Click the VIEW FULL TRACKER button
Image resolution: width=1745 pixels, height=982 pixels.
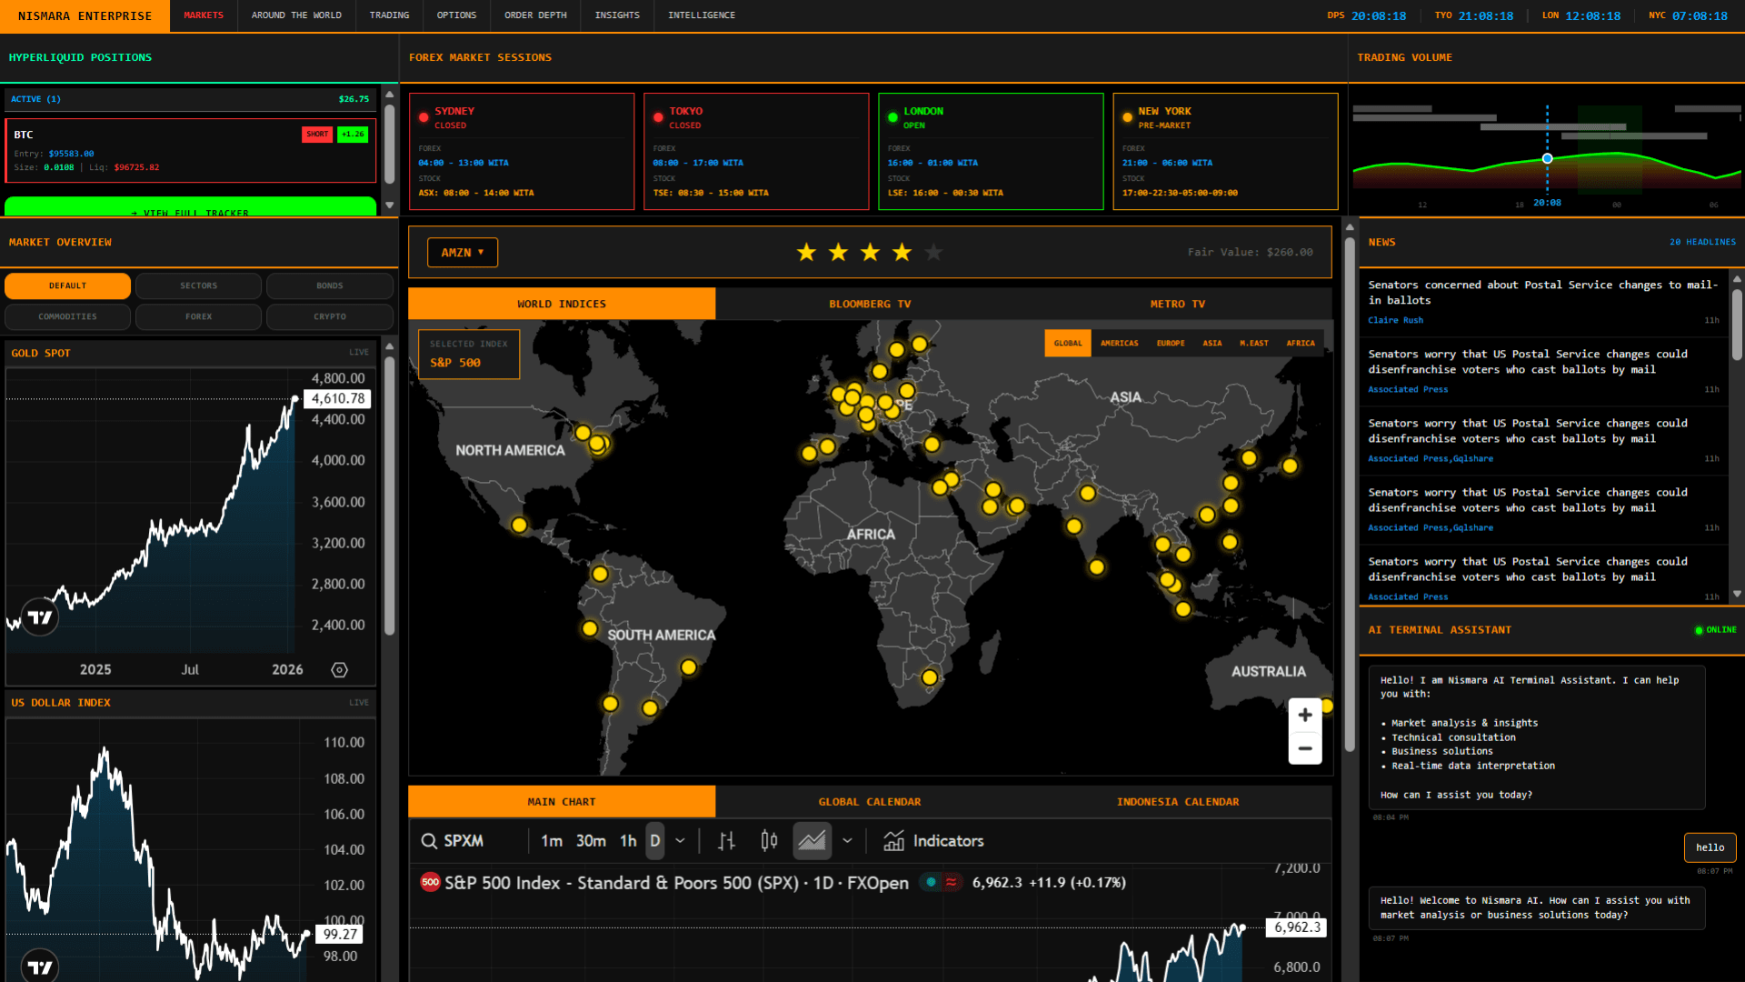(190, 209)
